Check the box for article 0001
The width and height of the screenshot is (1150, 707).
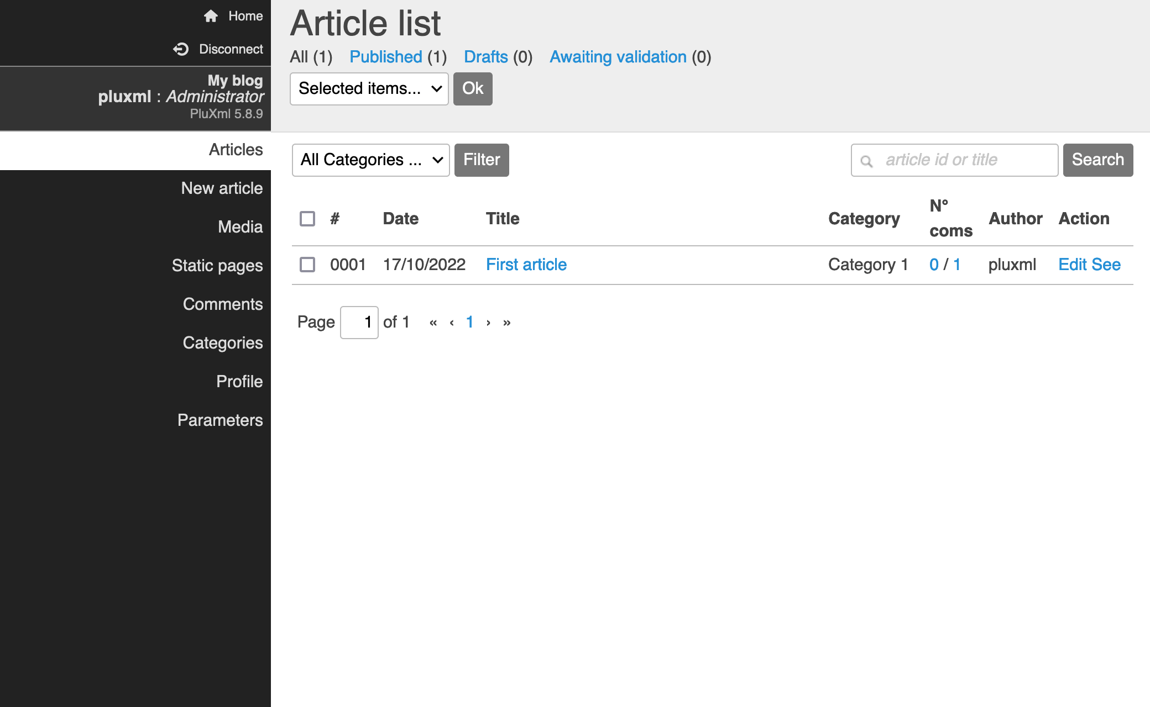pos(307,265)
